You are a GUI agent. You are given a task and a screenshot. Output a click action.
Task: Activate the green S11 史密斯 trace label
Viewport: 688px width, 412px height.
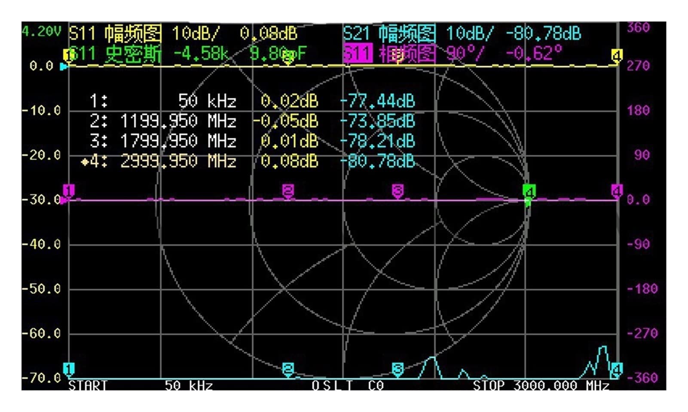115,54
